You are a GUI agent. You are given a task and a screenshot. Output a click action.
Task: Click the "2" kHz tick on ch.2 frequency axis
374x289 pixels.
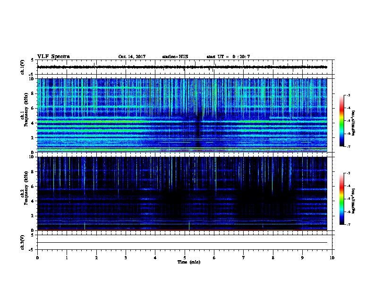click(33, 216)
